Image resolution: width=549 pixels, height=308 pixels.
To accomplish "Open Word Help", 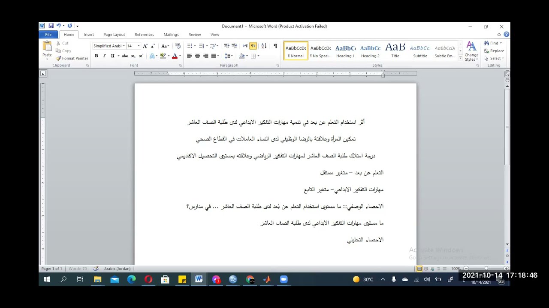I will tap(507, 35).
